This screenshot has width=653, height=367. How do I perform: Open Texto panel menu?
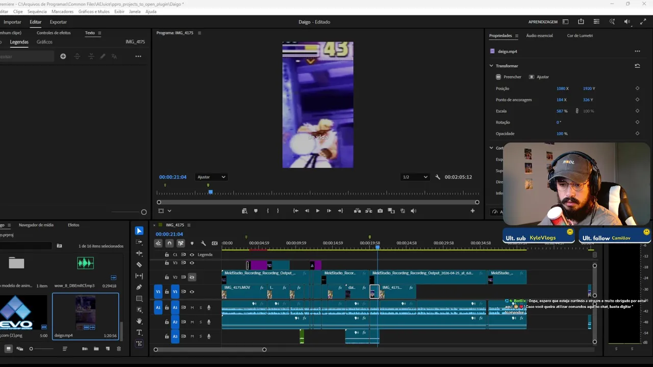click(x=99, y=33)
